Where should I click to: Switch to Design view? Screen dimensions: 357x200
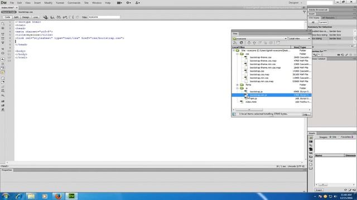click(x=26, y=17)
